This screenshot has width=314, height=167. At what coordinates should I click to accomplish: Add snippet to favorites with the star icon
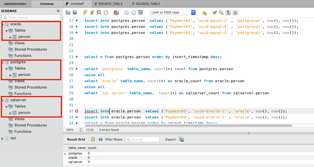coord(204,13)
